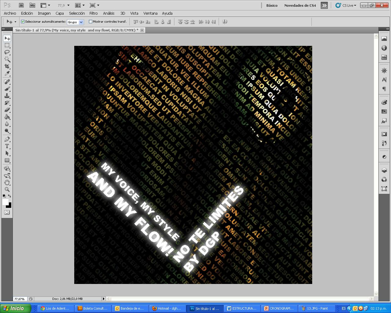
Task: Open the Filtro menu
Action: point(93,13)
